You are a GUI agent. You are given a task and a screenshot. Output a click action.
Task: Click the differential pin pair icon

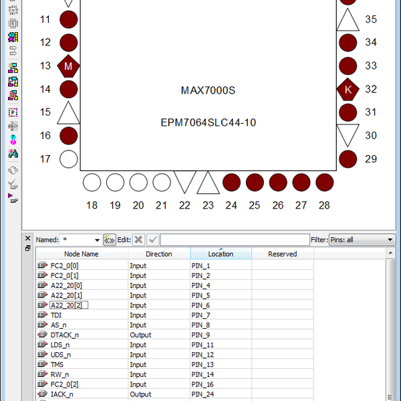(x=13, y=51)
